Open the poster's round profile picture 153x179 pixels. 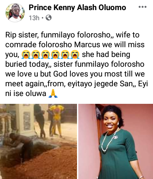pyautogui.click(x=15, y=13)
